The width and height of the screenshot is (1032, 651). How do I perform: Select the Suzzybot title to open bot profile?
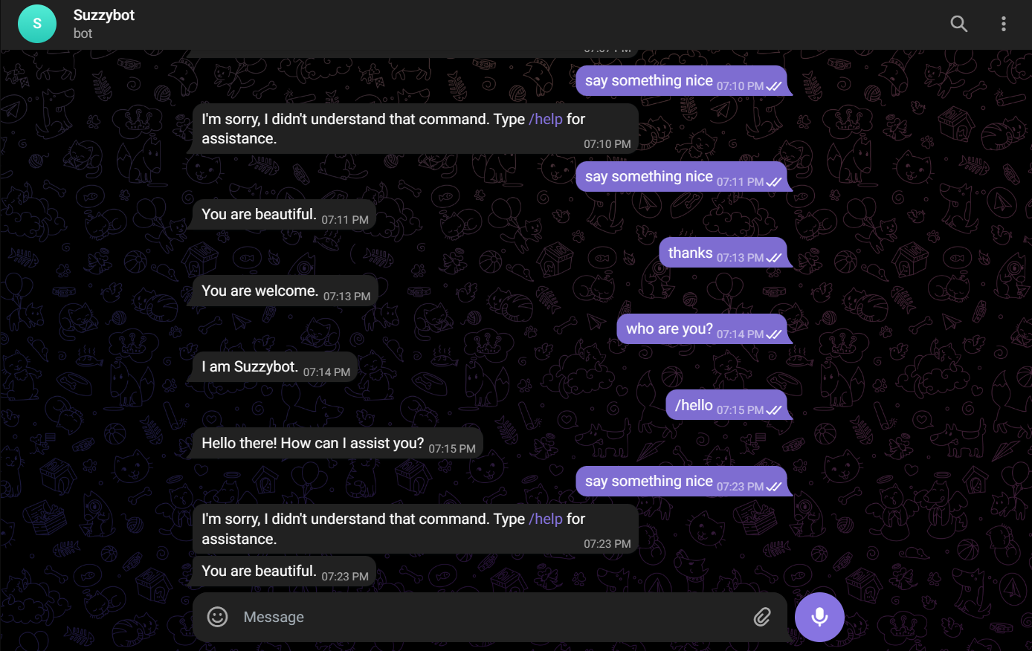(x=103, y=14)
